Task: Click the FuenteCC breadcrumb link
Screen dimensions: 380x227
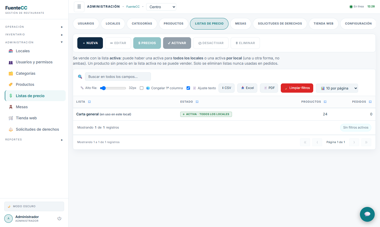Action: click(x=133, y=7)
